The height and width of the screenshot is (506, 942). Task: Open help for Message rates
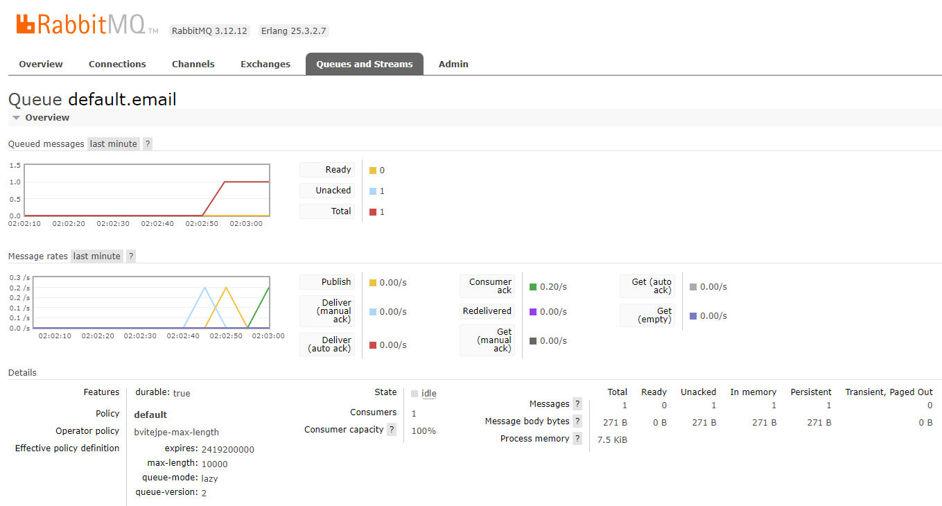130,256
